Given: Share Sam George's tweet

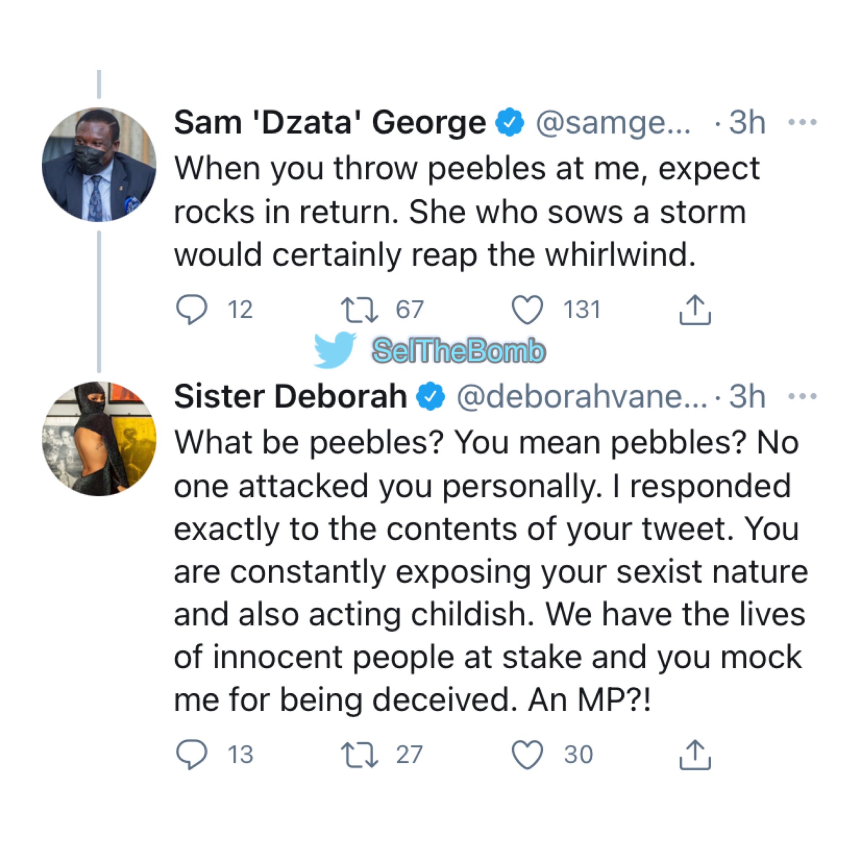Looking at the screenshot, I should 695,309.
